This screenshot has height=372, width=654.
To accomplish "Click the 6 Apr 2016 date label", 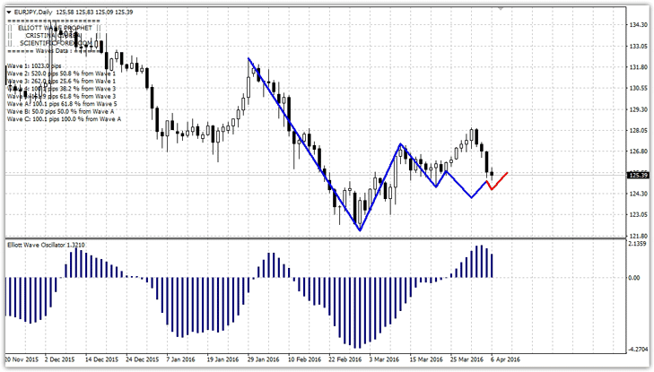I will pyautogui.click(x=502, y=359).
